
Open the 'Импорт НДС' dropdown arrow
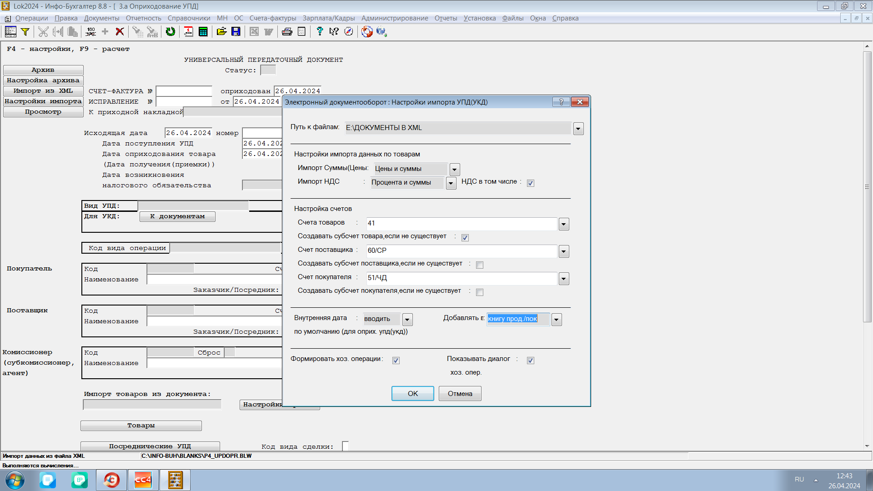tap(451, 183)
